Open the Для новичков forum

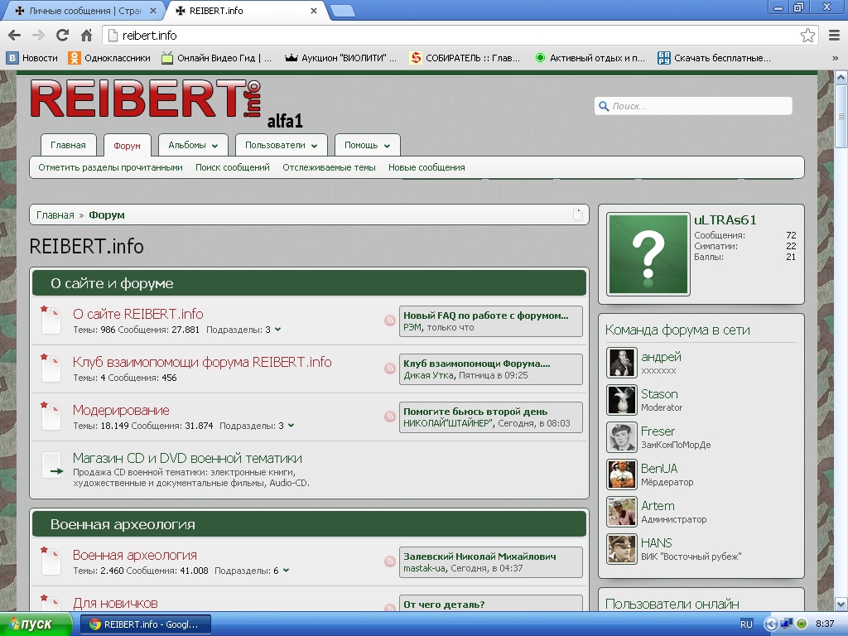point(115,604)
